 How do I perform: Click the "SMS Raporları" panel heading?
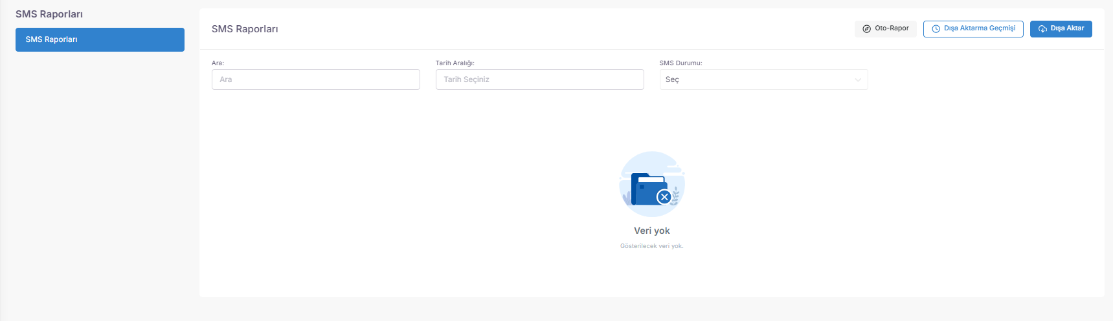click(245, 29)
